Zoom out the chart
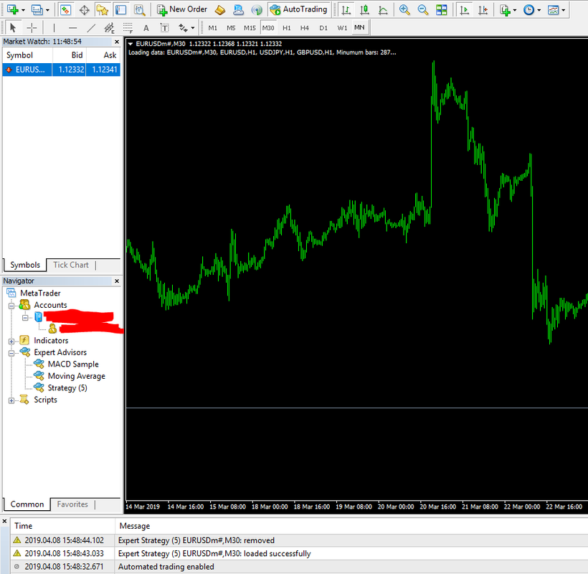This screenshot has width=588, height=574. [423, 10]
